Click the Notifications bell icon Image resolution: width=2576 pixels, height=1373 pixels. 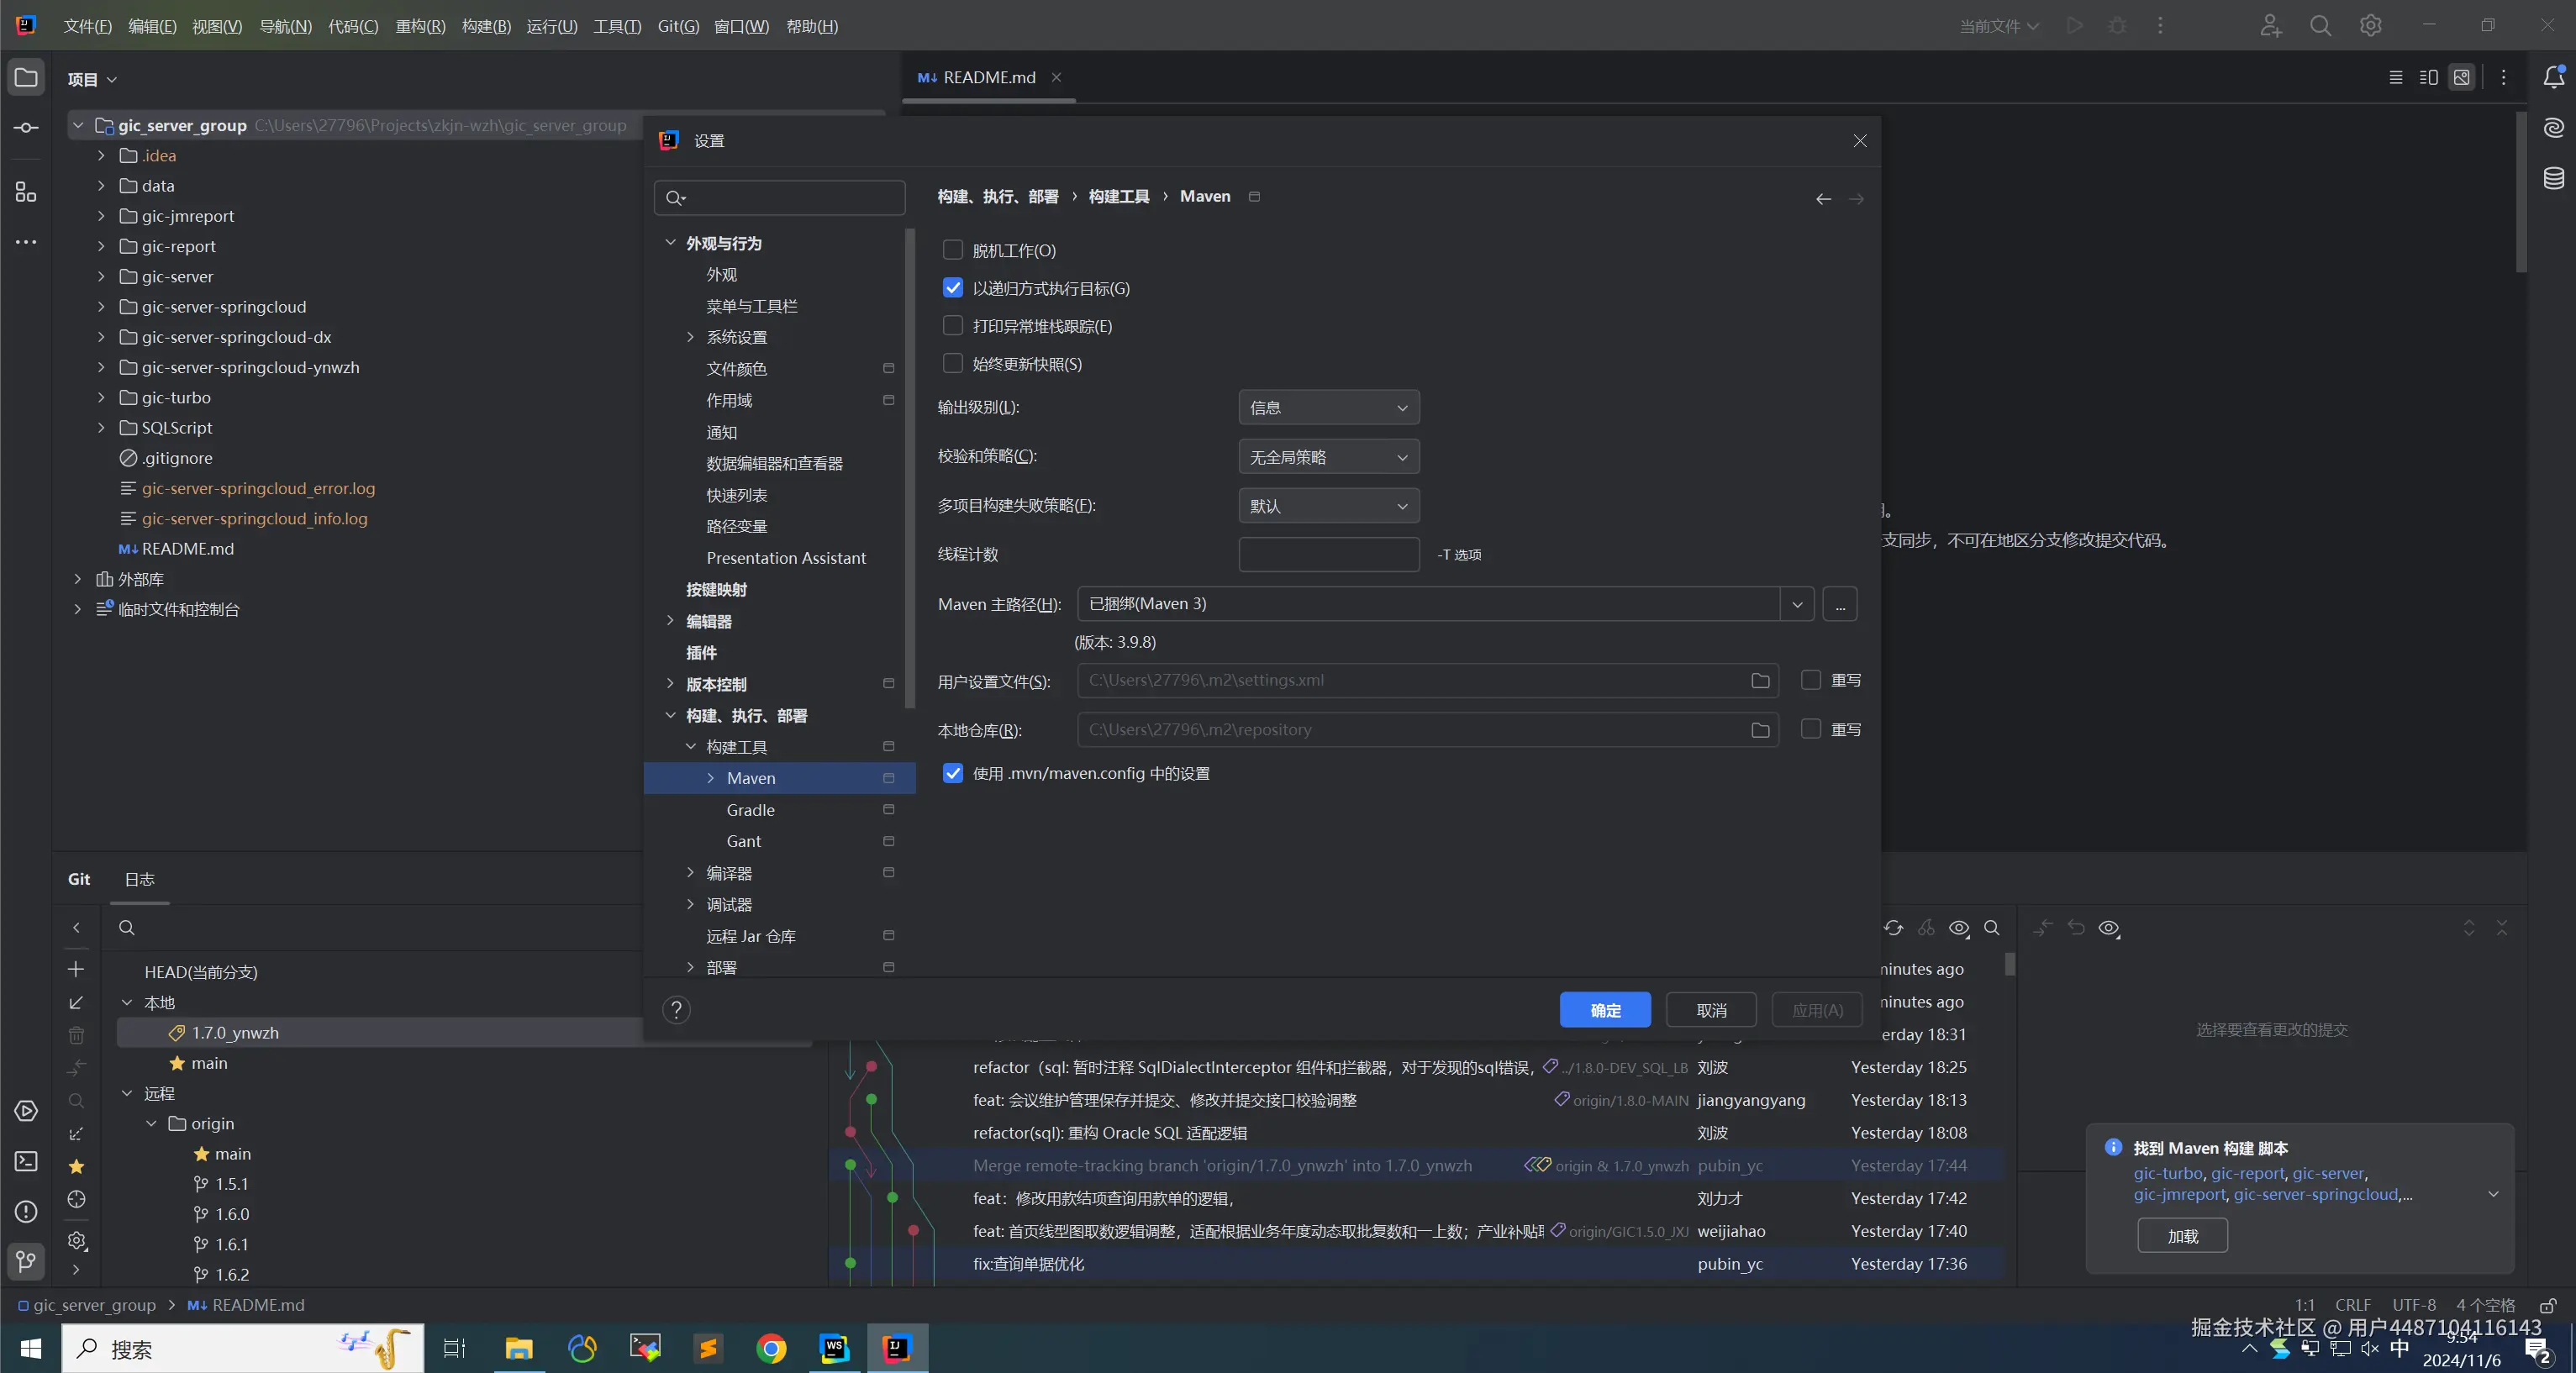[x=2553, y=77]
